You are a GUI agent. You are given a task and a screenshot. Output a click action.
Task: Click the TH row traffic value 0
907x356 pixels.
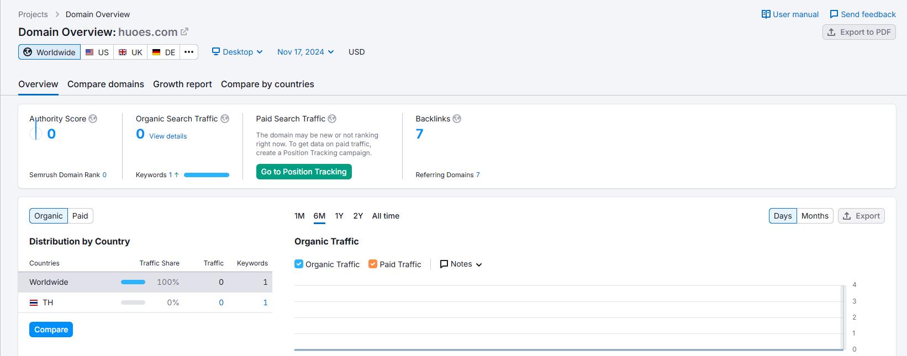pyautogui.click(x=221, y=302)
